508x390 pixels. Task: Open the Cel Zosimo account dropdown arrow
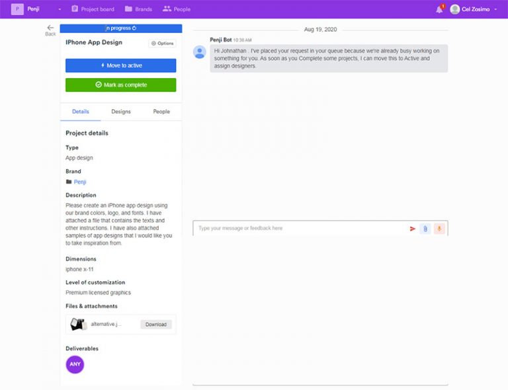(495, 9)
